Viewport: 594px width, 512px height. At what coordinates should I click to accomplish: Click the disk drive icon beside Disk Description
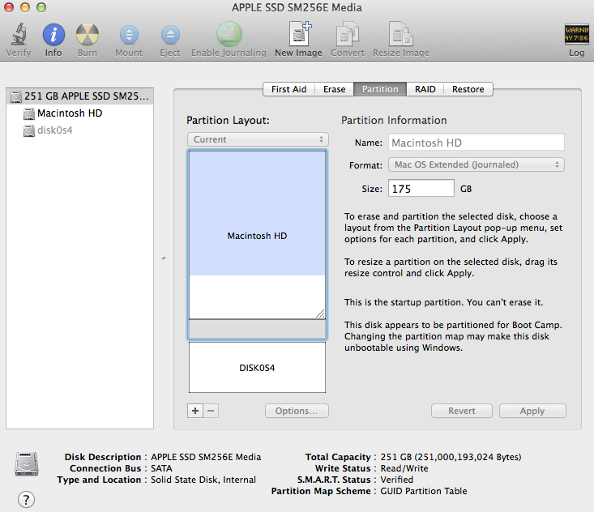coord(27,463)
